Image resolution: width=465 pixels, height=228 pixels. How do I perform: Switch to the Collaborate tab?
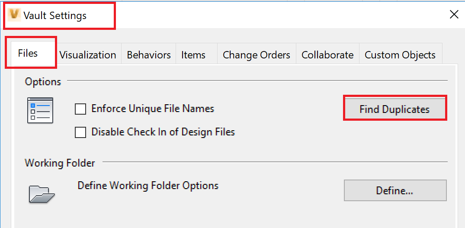pyautogui.click(x=327, y=55)
